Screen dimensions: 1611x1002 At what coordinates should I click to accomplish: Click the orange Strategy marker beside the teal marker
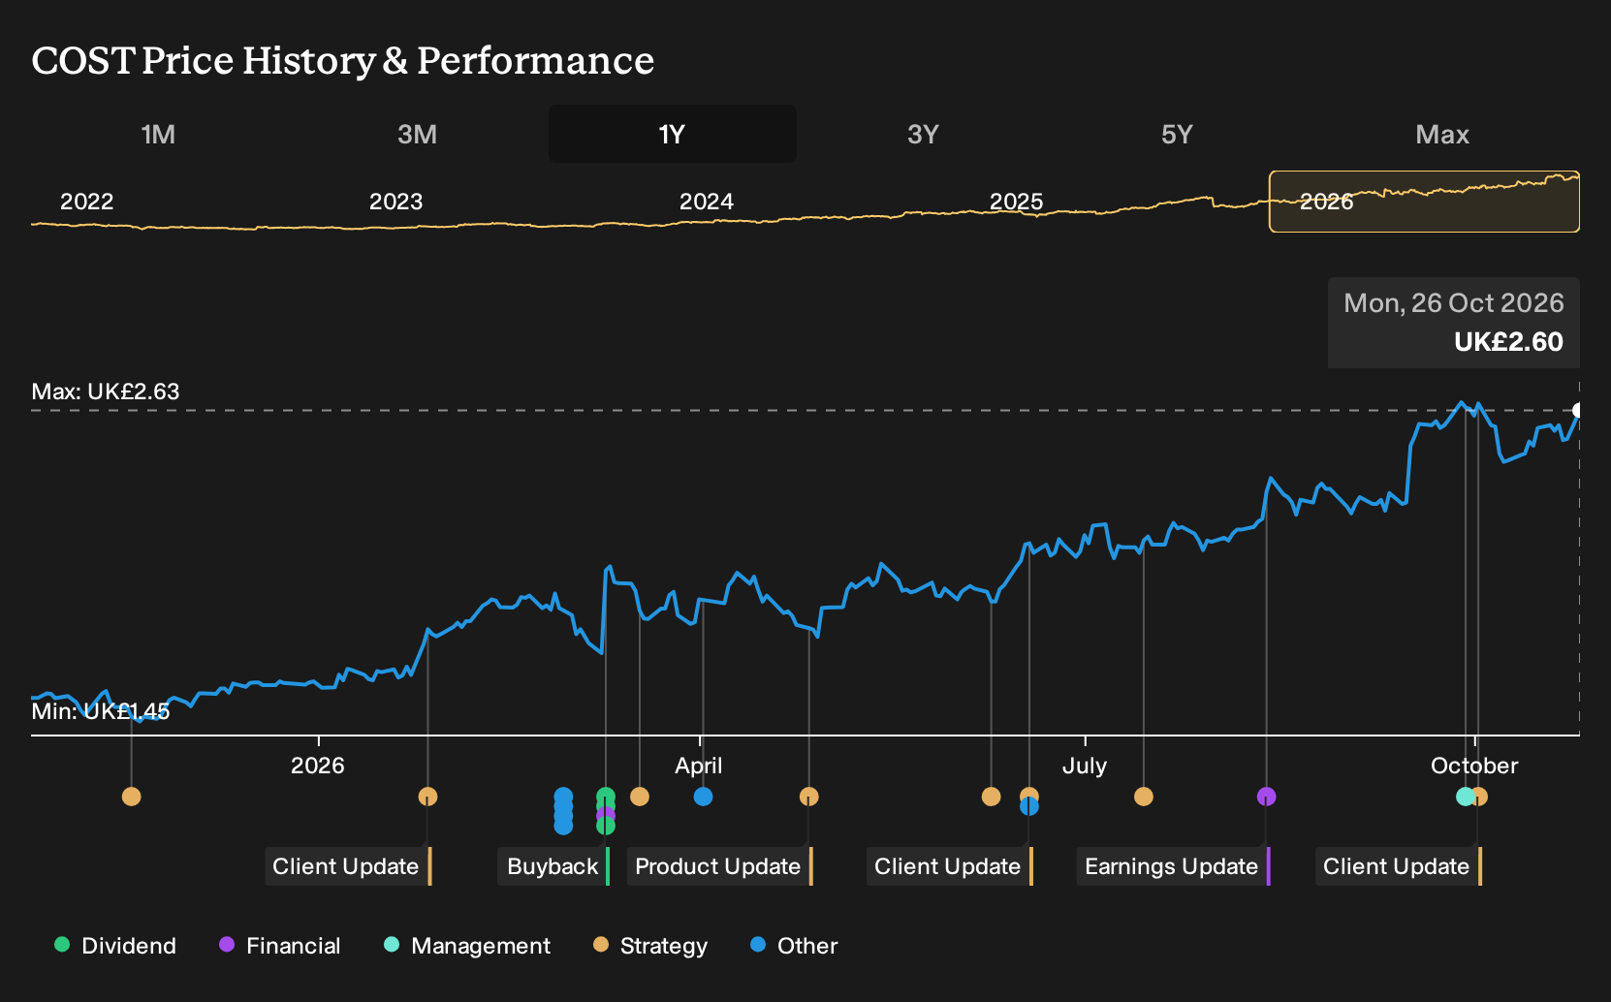(1480, 797)
